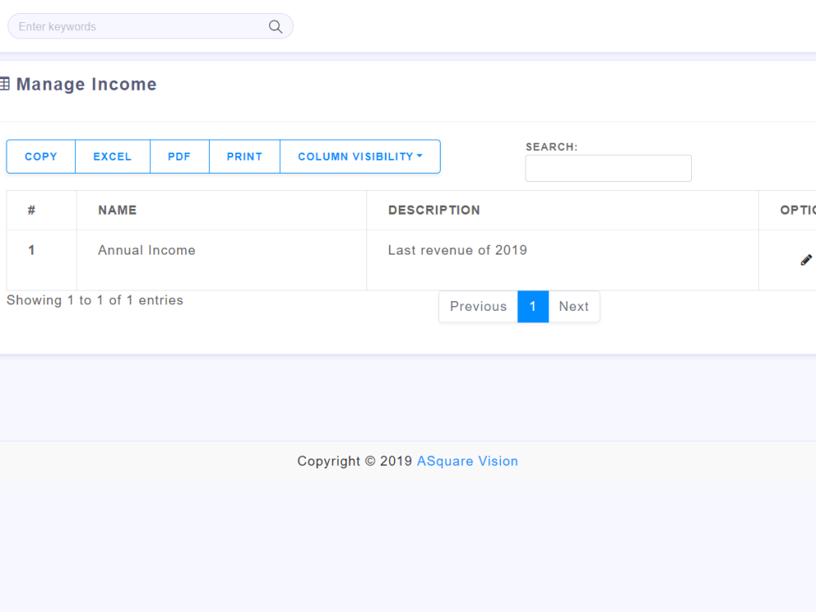Click the PRINT button
This screenshot has width=816, height=612.
point(245,157)
